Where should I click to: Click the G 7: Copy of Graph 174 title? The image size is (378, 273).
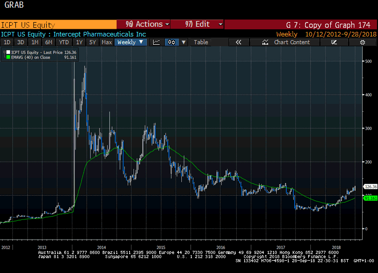pyautogui.click(x=328, y=25)
